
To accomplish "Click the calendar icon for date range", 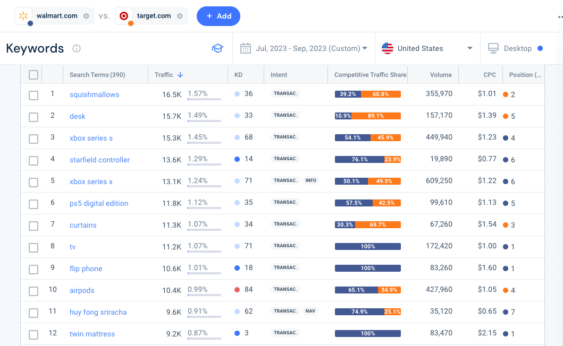I will click(245, 48).
